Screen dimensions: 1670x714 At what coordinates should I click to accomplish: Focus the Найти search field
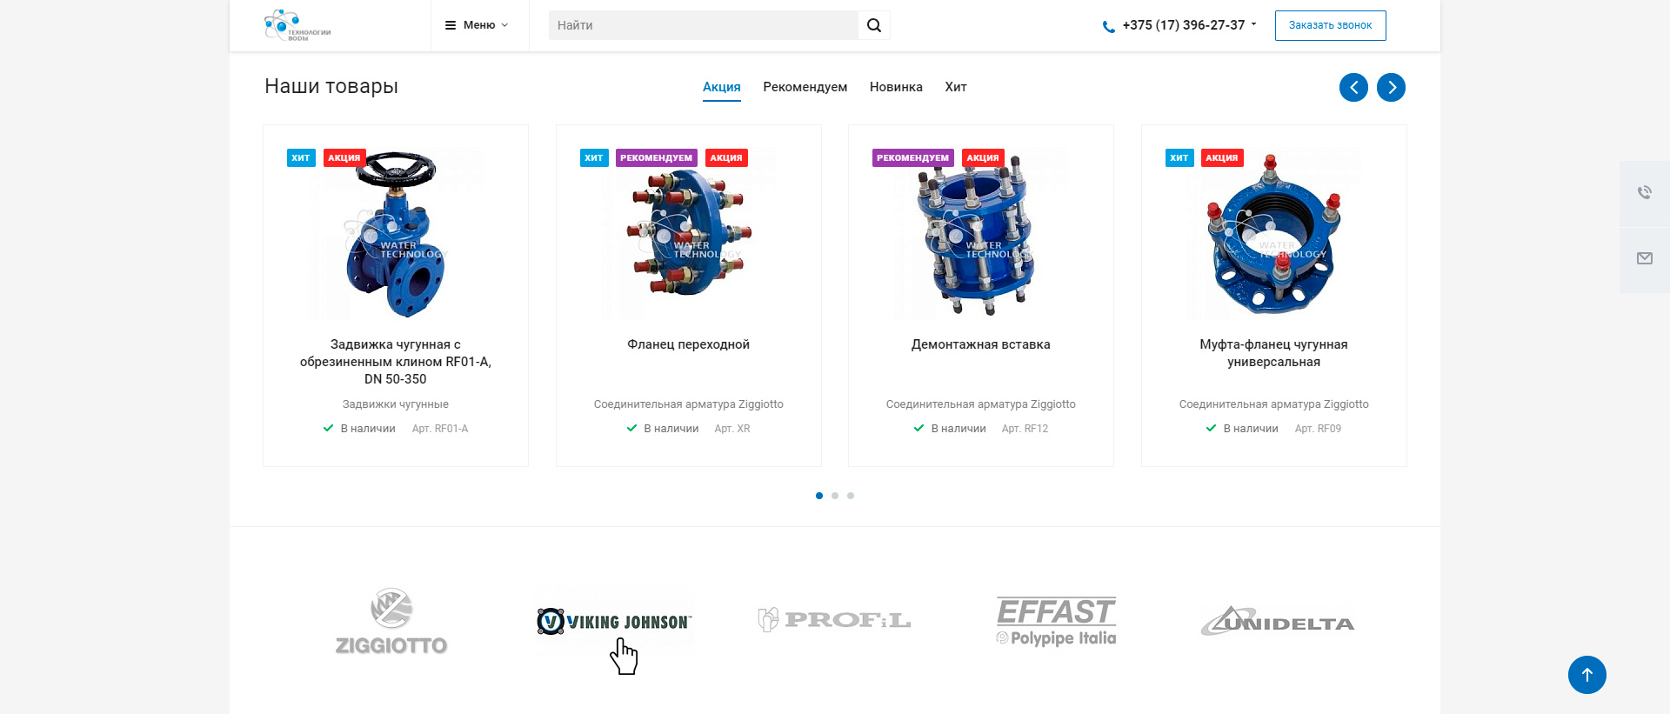(704, 25)
